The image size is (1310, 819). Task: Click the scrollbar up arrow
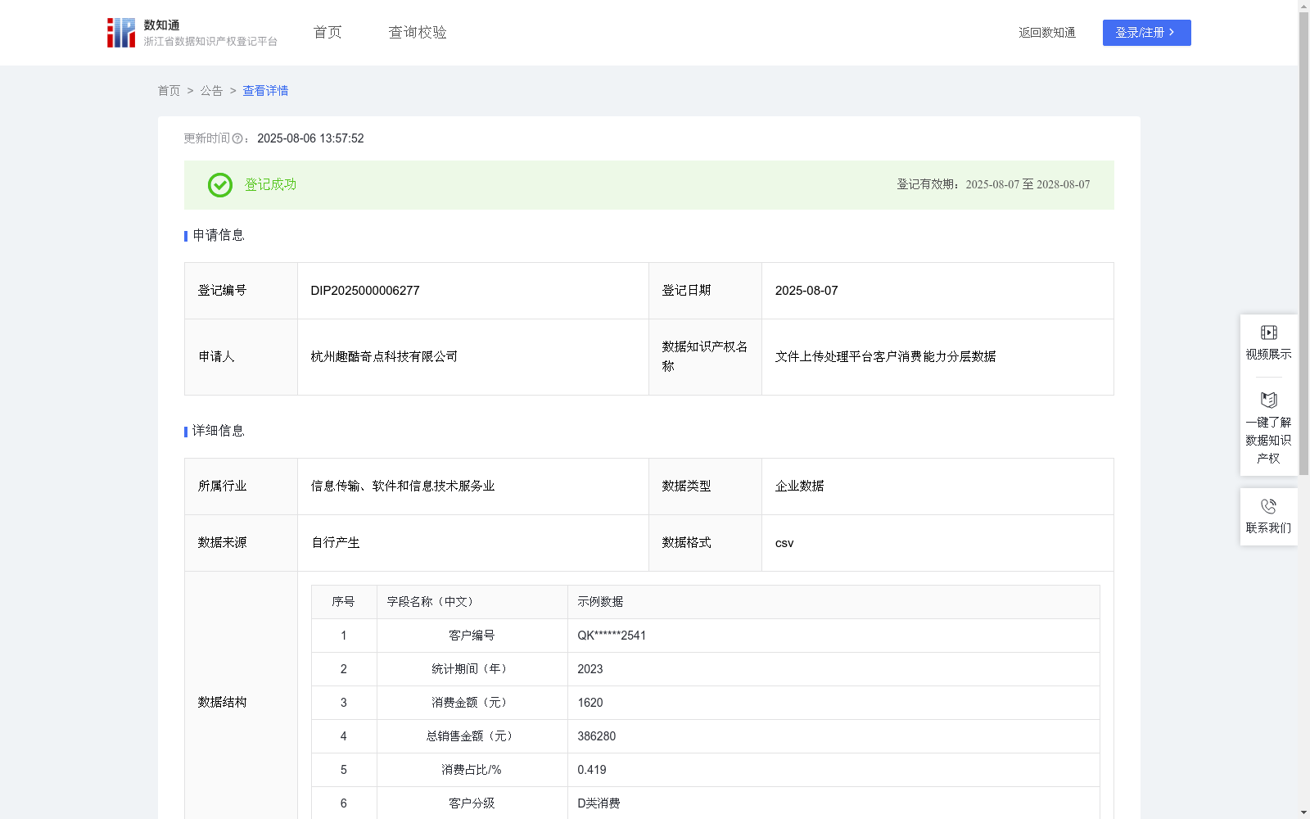1303,6
